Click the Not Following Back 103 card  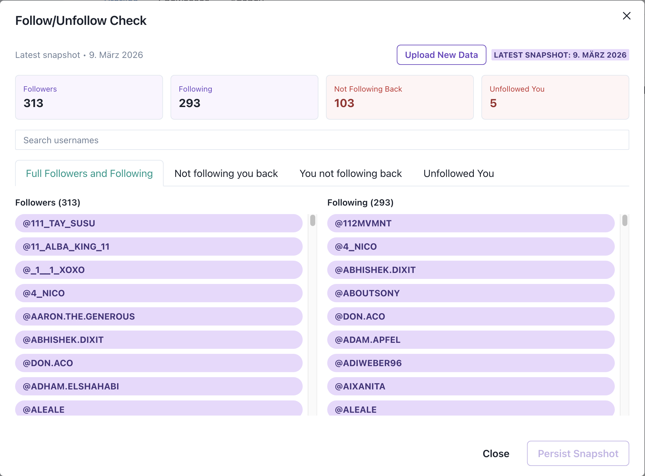tap(400, 97)
